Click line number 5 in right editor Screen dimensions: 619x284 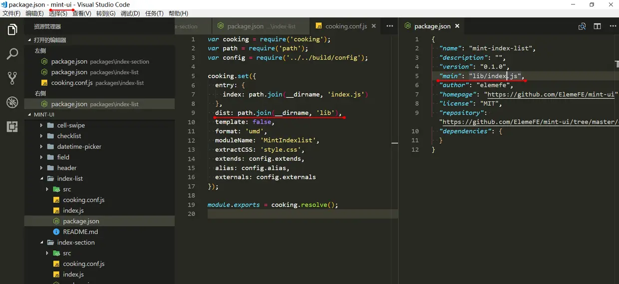point(417,76)
